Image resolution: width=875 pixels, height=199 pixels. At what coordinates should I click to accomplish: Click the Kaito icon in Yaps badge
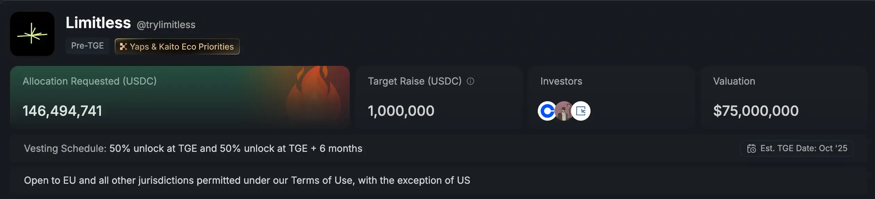pyautogui.click(x=123, y=46)
